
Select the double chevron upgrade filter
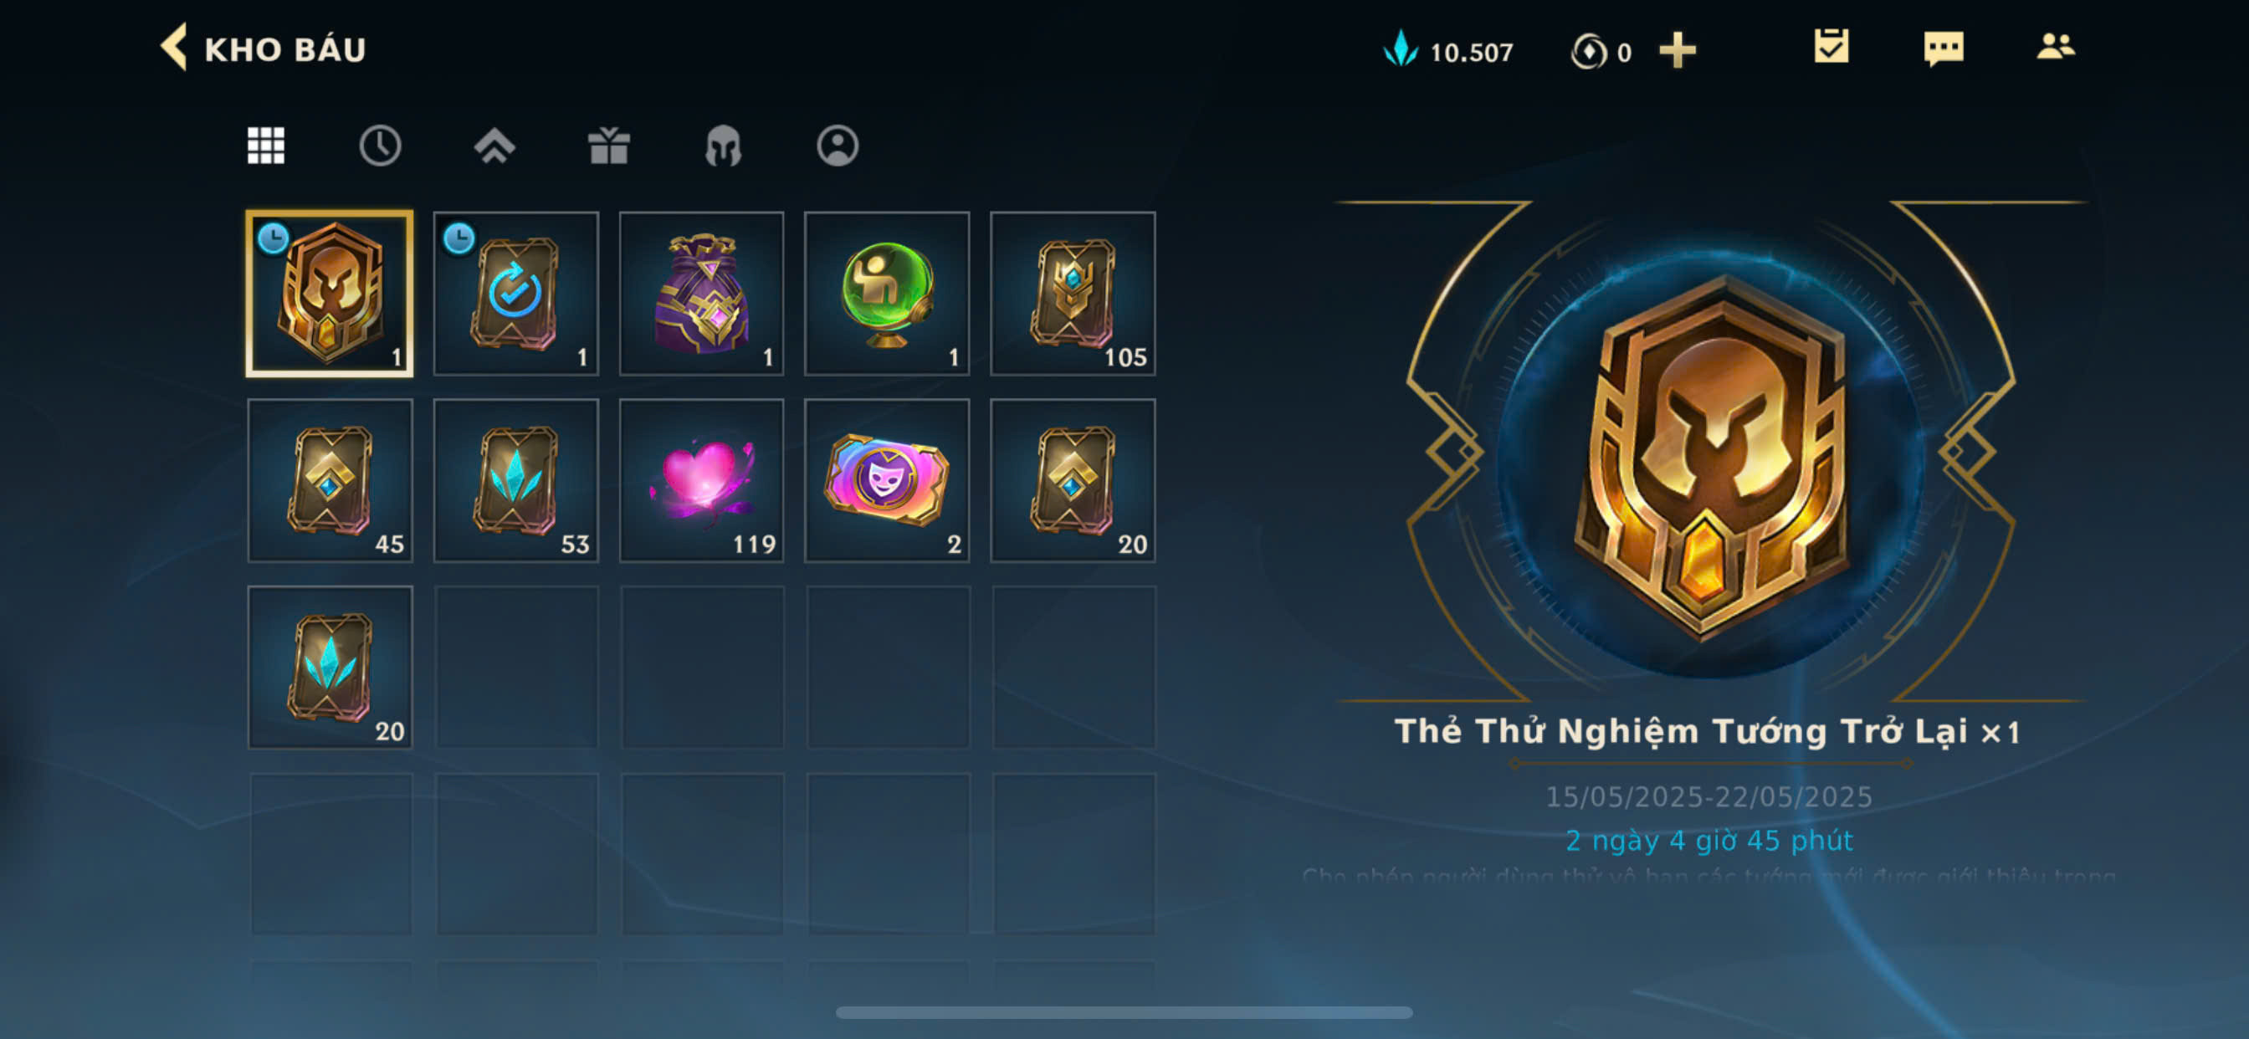tap(494, 146)
